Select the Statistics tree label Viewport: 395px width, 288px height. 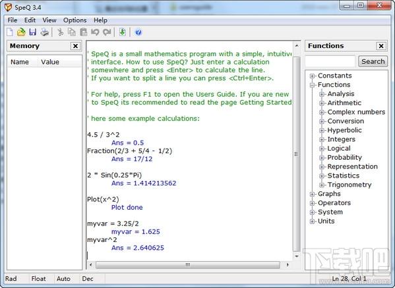pos(344,176)
